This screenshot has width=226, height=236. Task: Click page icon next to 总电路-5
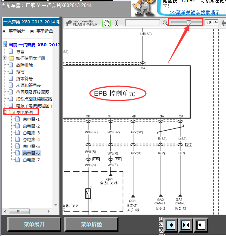18,146
